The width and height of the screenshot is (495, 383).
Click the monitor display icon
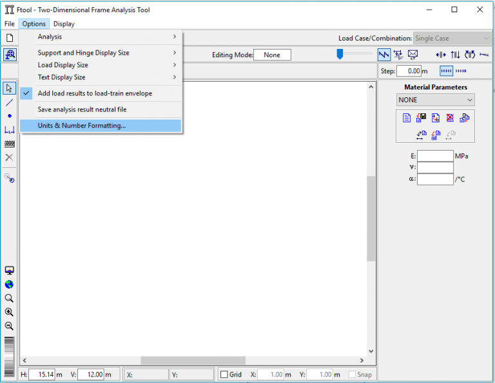tap(10, 270)
